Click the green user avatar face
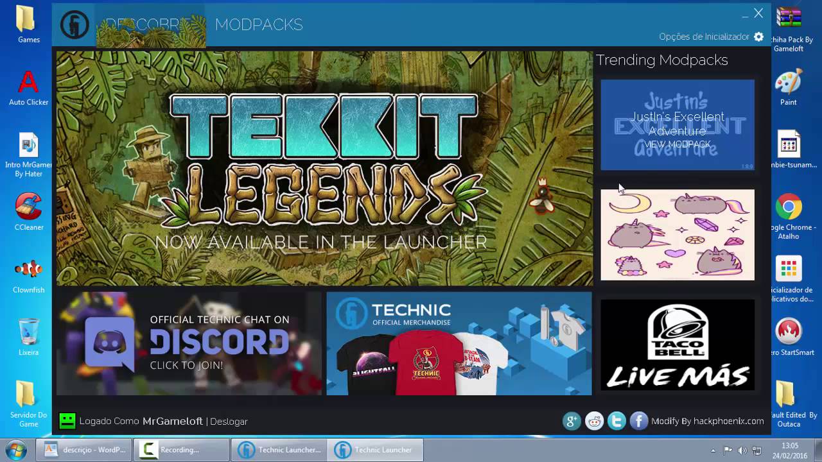Image resolution: width=822 pixels, height=462 pixels. click(67, 421)
